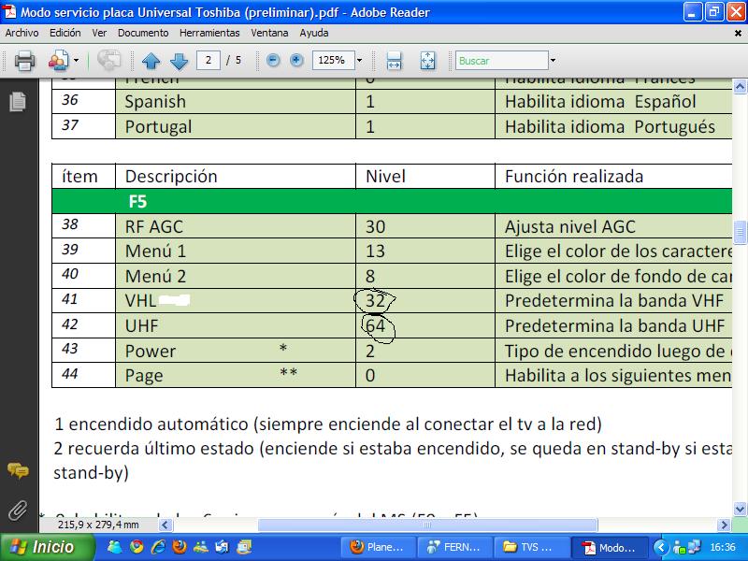Click the circled value 32 in the VHL row

click(x=375, y=301)
